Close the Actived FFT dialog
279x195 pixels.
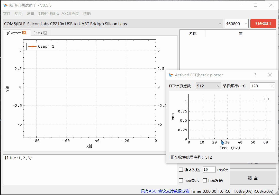pyautogui.click(x=270, y=75)
